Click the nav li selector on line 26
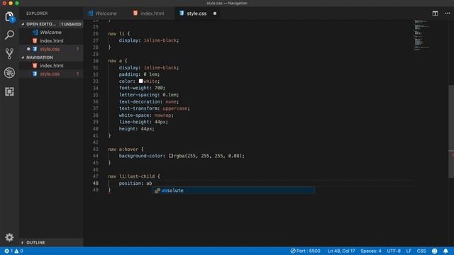The height and width of the screenshot is (255, 454). click(x=116, y=33)
